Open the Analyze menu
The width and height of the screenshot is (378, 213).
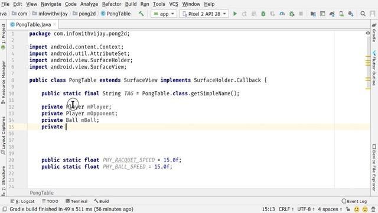pos(89,4)
